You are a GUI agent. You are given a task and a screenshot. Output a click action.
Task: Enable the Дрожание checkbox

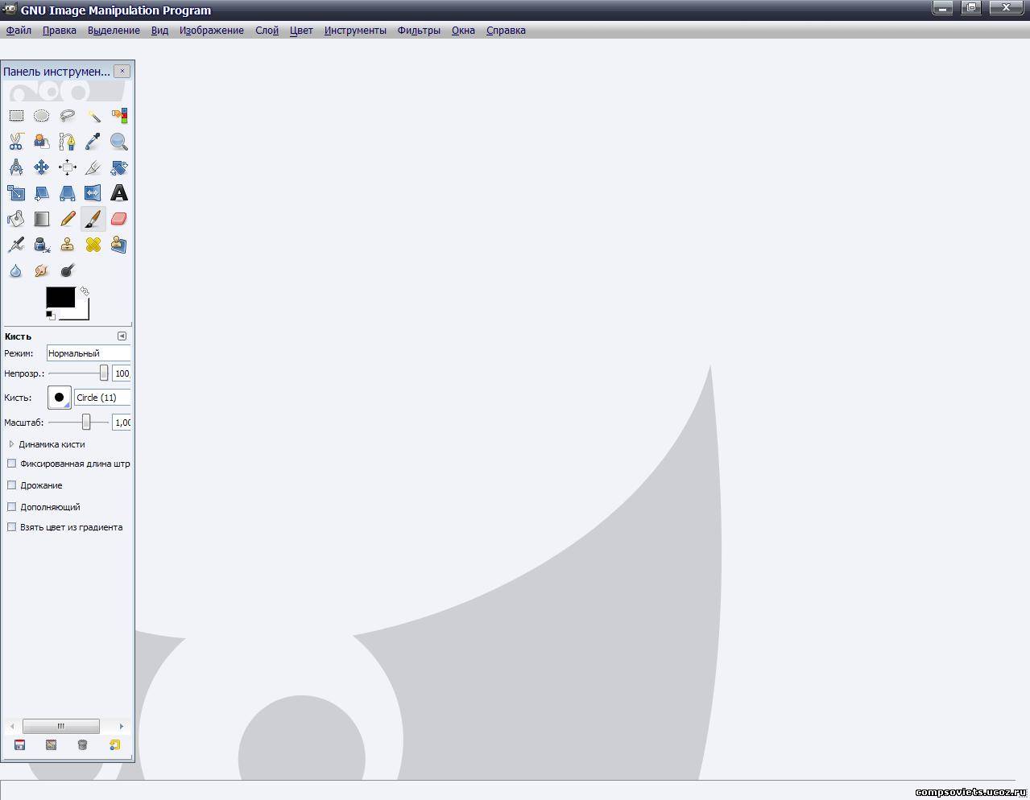pos(12,485)
